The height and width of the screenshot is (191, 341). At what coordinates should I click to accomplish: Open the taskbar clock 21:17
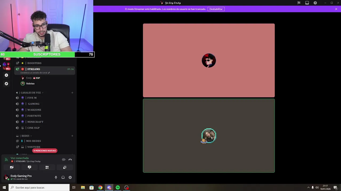[325, 188]
